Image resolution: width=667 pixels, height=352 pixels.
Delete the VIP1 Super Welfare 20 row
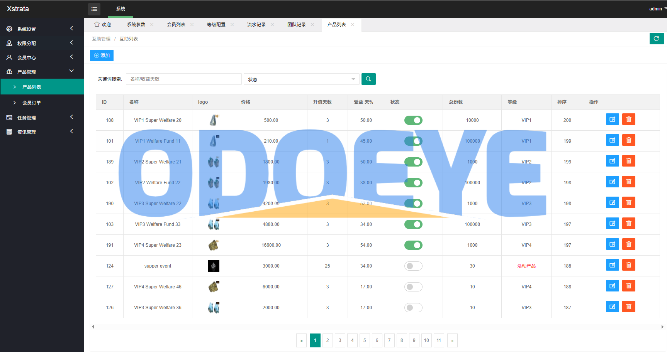pyautogui.click(x=628, y=120)
